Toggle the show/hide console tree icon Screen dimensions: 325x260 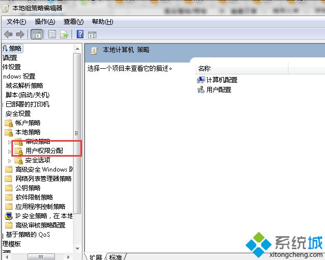[37, 34]
